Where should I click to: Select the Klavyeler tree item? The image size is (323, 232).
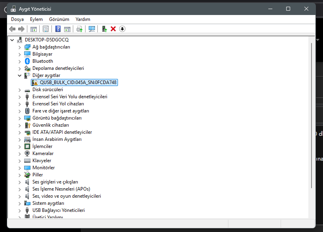42,161
